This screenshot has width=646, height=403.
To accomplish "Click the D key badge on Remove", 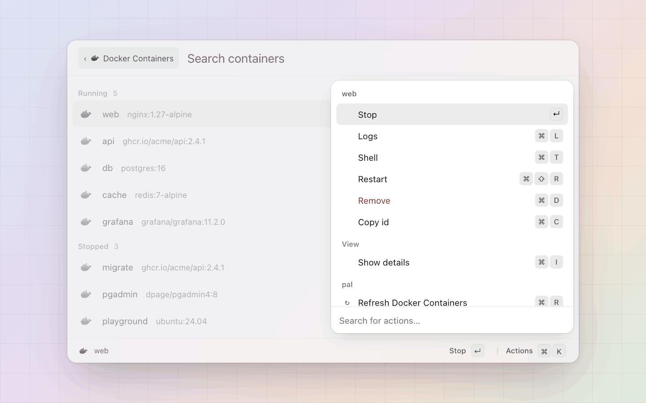I will 556,201.
